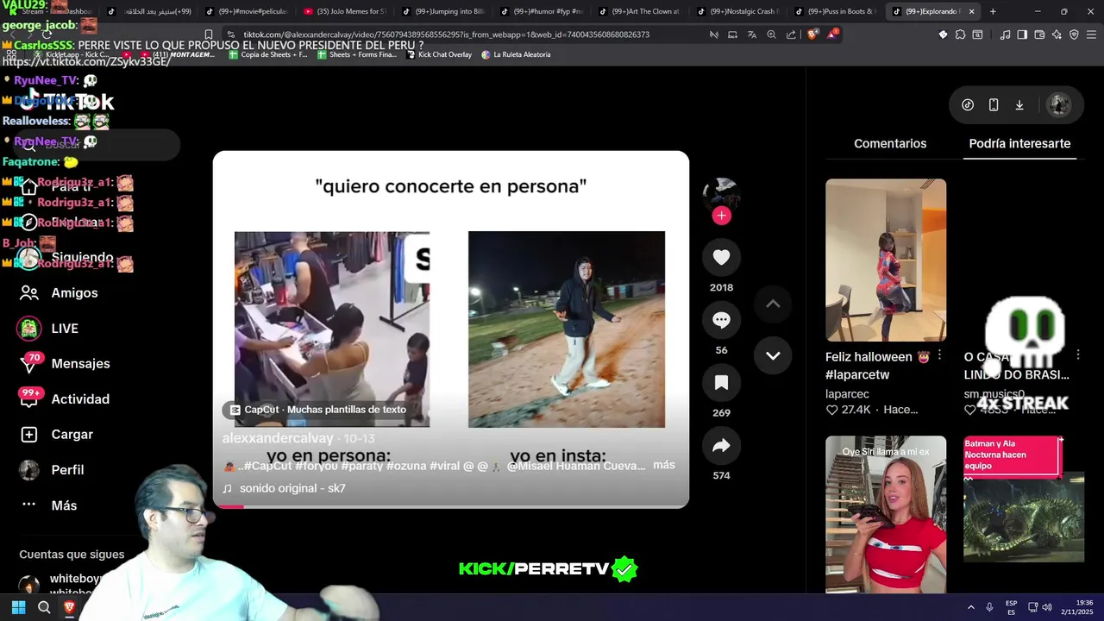Open the 'sonido original - sk7' sound link
The width and height of the screenshot is (1104, 621).
pos(292,488)
